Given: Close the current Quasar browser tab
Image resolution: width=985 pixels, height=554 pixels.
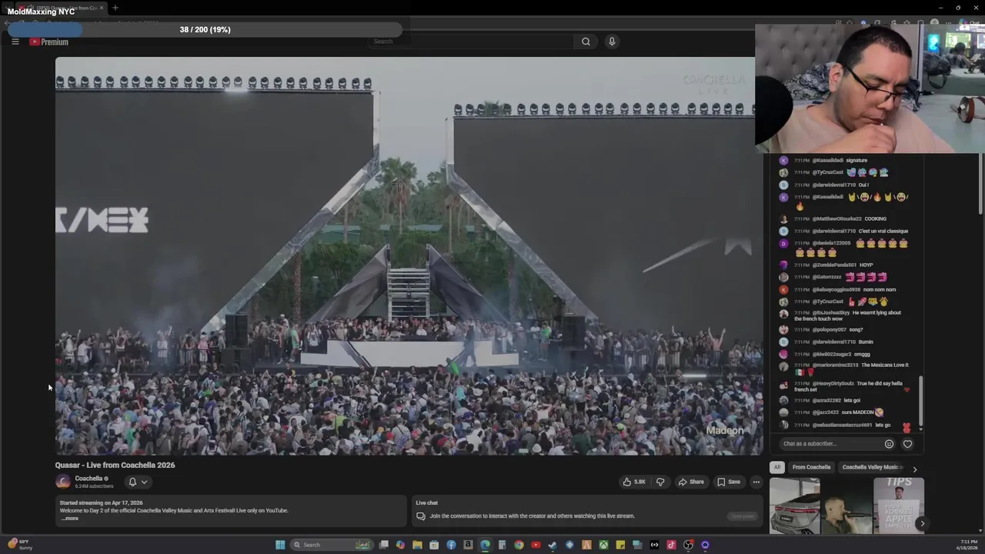Looking at the screenshot, I should [101, 8].
